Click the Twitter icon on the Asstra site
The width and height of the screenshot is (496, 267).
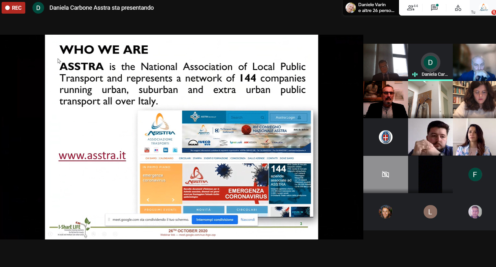(x=175, y=150)
